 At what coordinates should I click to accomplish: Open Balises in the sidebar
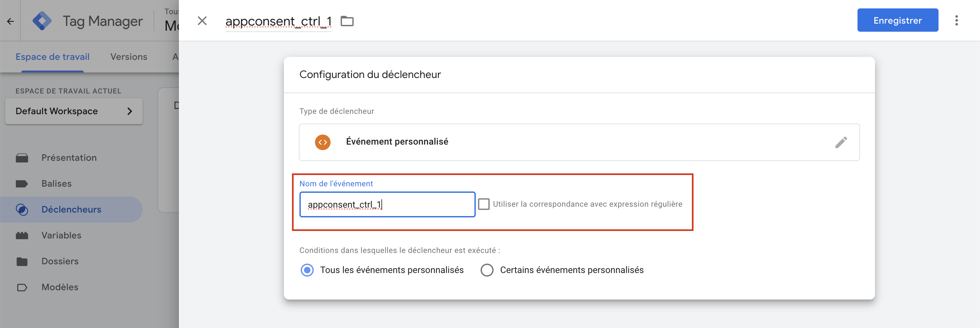(x=56, y=184)
